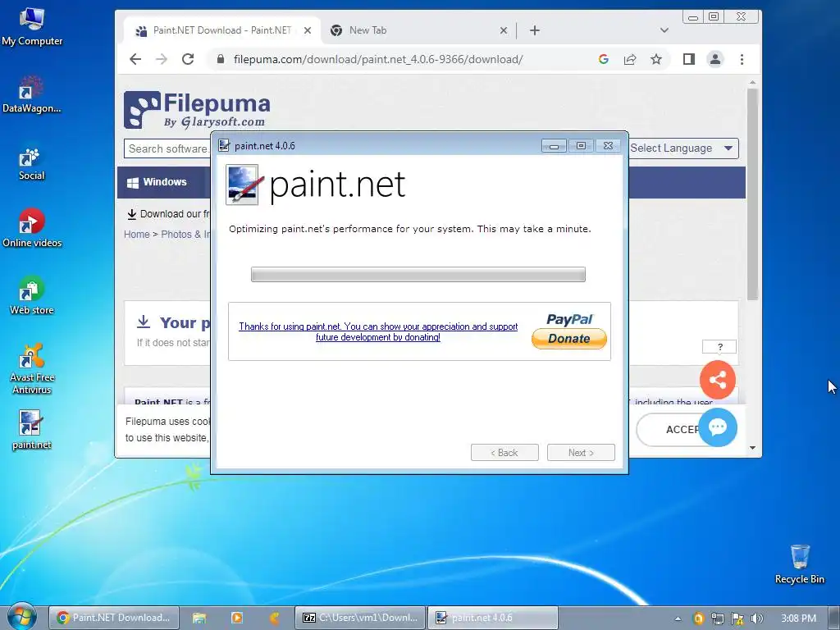The height and width of the screenshot is (630, 840).
Task: Toggle the Chrome side panel
Action: [x=689, y=59]
